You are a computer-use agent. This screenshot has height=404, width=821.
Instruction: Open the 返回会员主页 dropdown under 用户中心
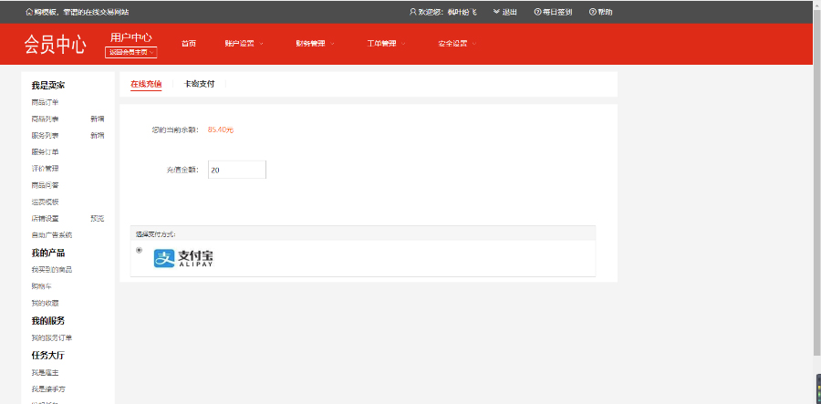130,53
